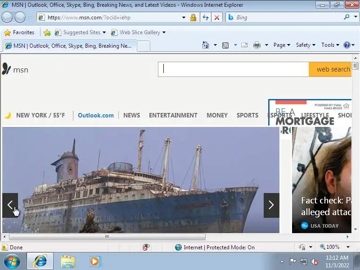
Task: Open the New York 55°F weather link
Action: [x=40, y=115]
